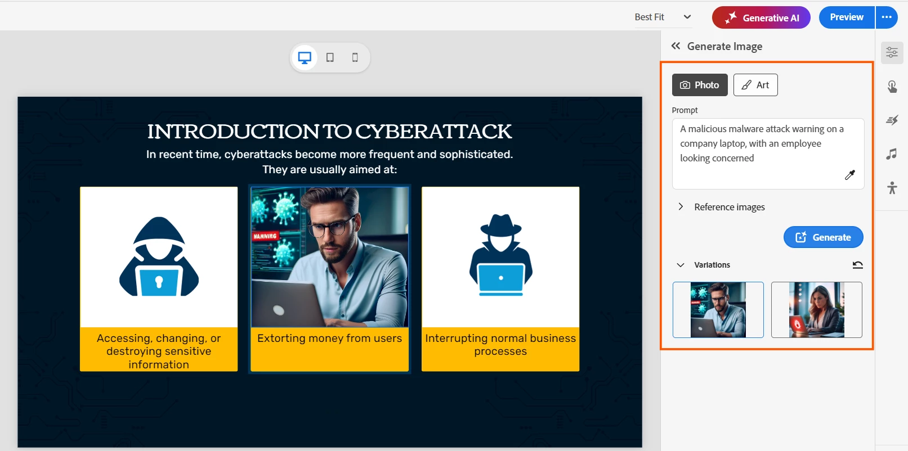This screenshot has width=908, height=451.
Task: Open the accessibility figure icon panel
Action: coord(892,188)
